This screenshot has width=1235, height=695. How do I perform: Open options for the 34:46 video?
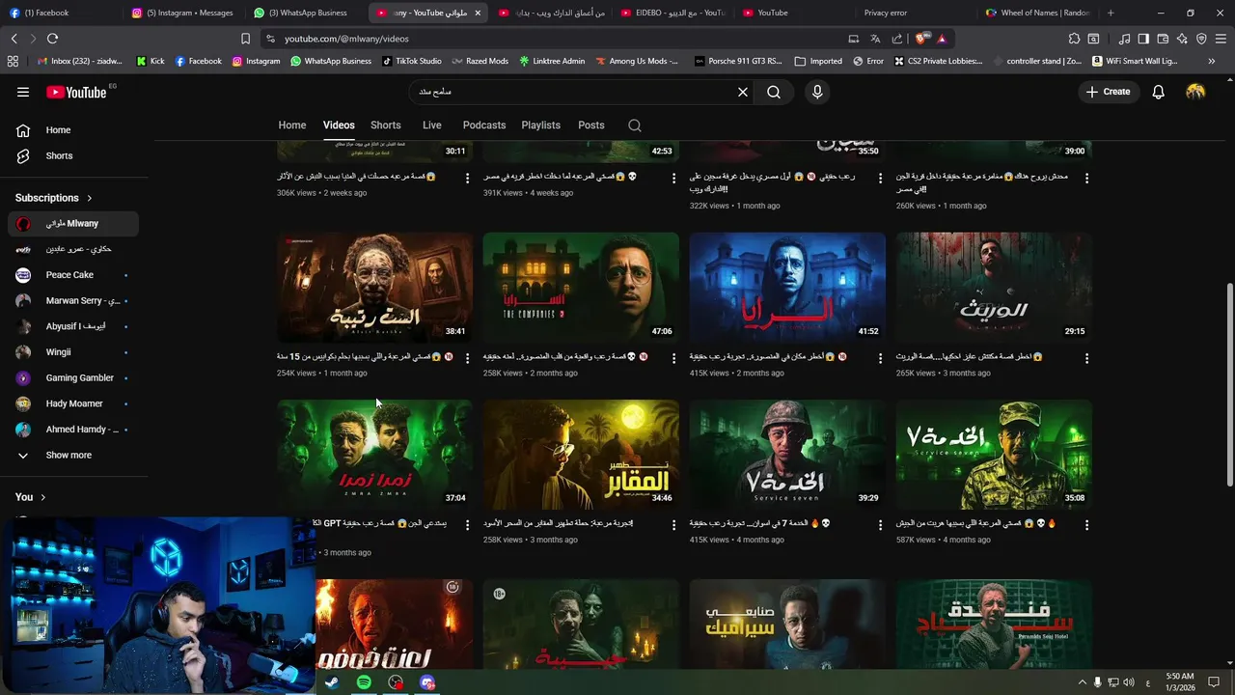[x=674, y=525]
